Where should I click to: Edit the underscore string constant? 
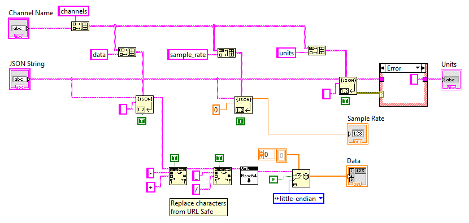[196, 175]
